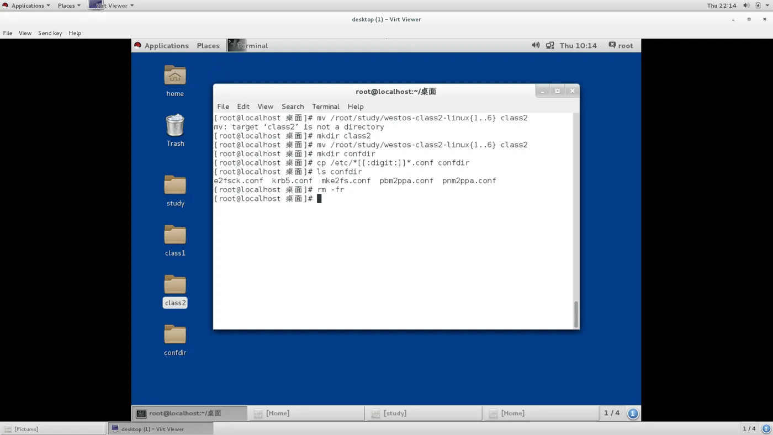
Task: Open the root user menu
Action: click(621, 45)
